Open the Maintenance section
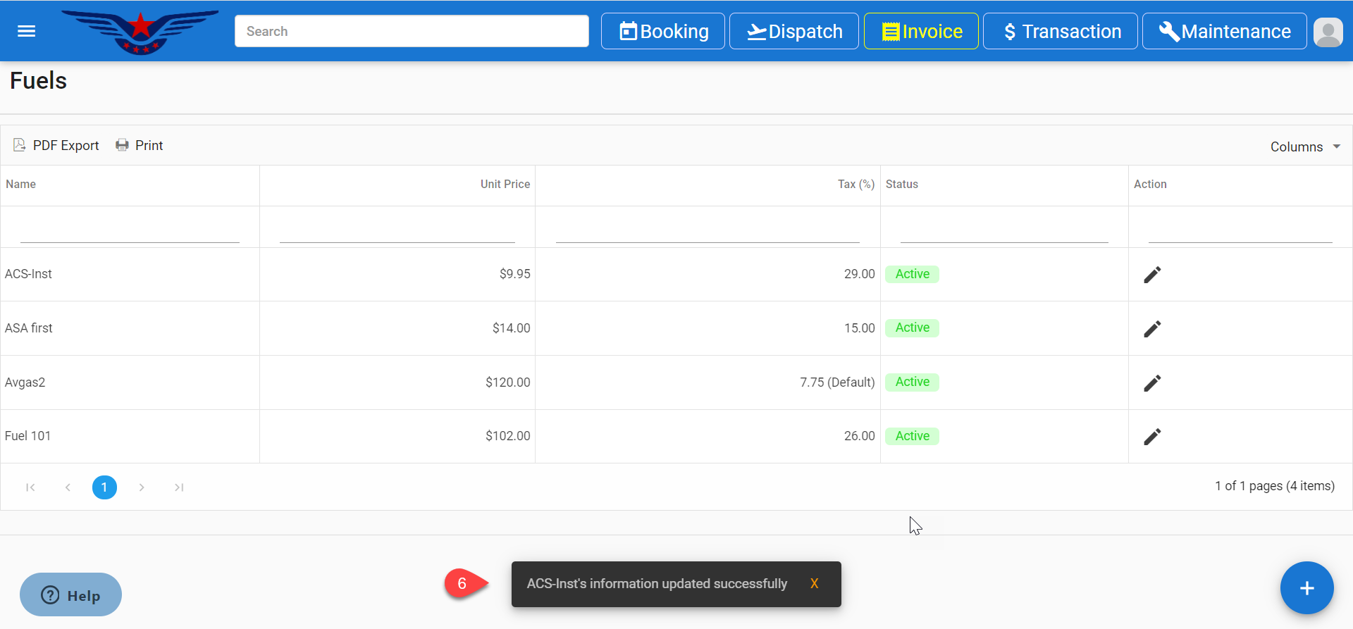The width and height of the screenshot is (1353, 629). (1224, 32)
